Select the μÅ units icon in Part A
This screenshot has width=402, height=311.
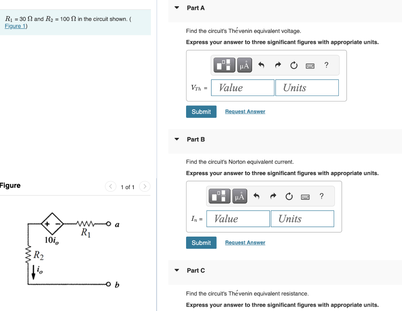(x=244, y=65)
